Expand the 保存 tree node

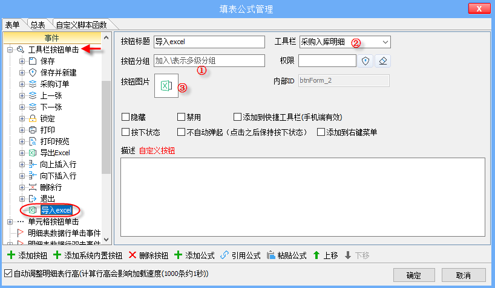[x=22, y=61]
